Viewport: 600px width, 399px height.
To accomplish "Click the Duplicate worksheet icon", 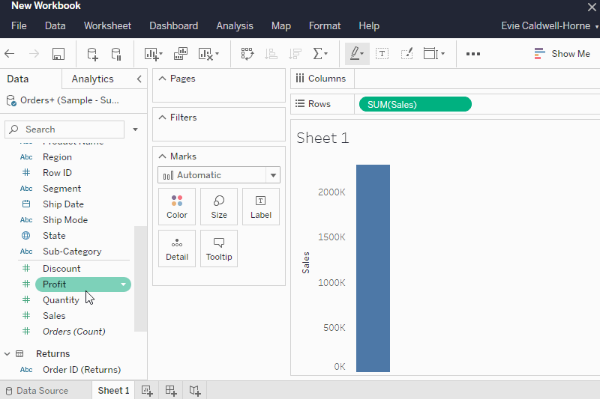I will click(x=181, y=54).
